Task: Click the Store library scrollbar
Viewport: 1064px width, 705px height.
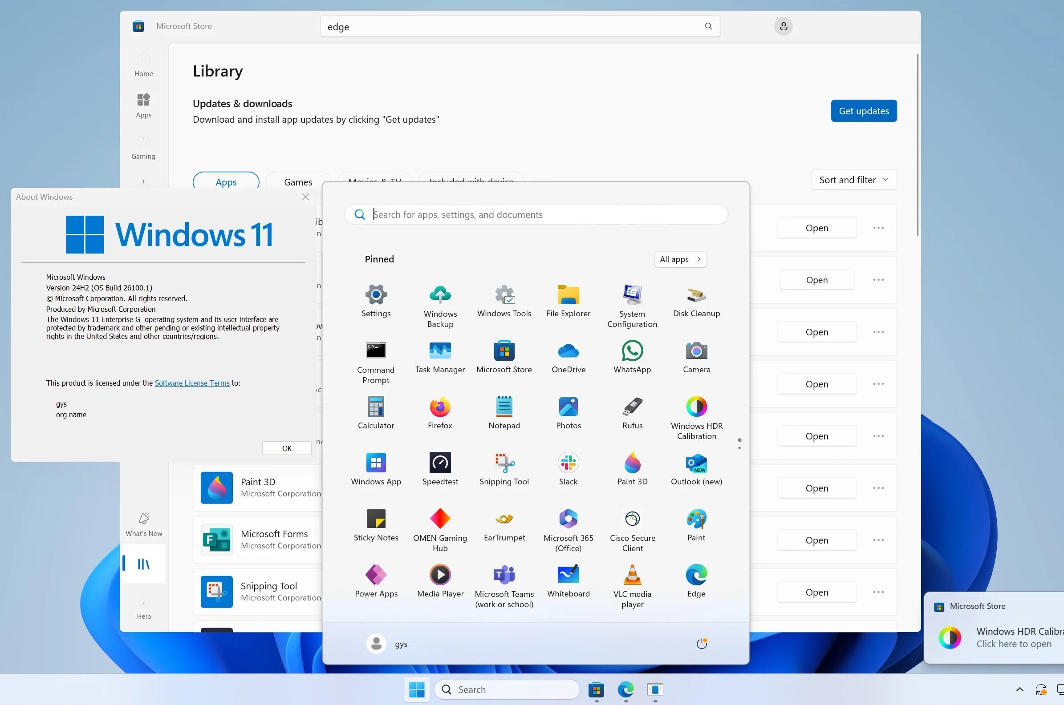Action: [918, 145]
